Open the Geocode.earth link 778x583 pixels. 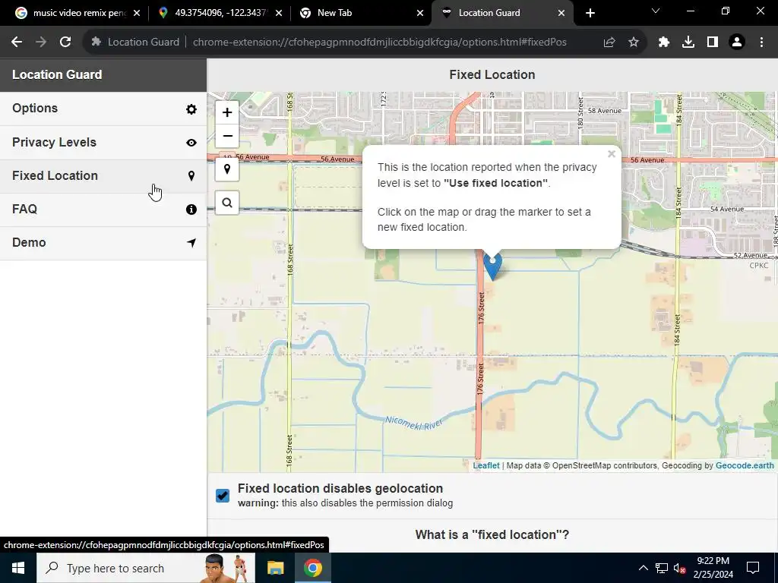[745, 465]
